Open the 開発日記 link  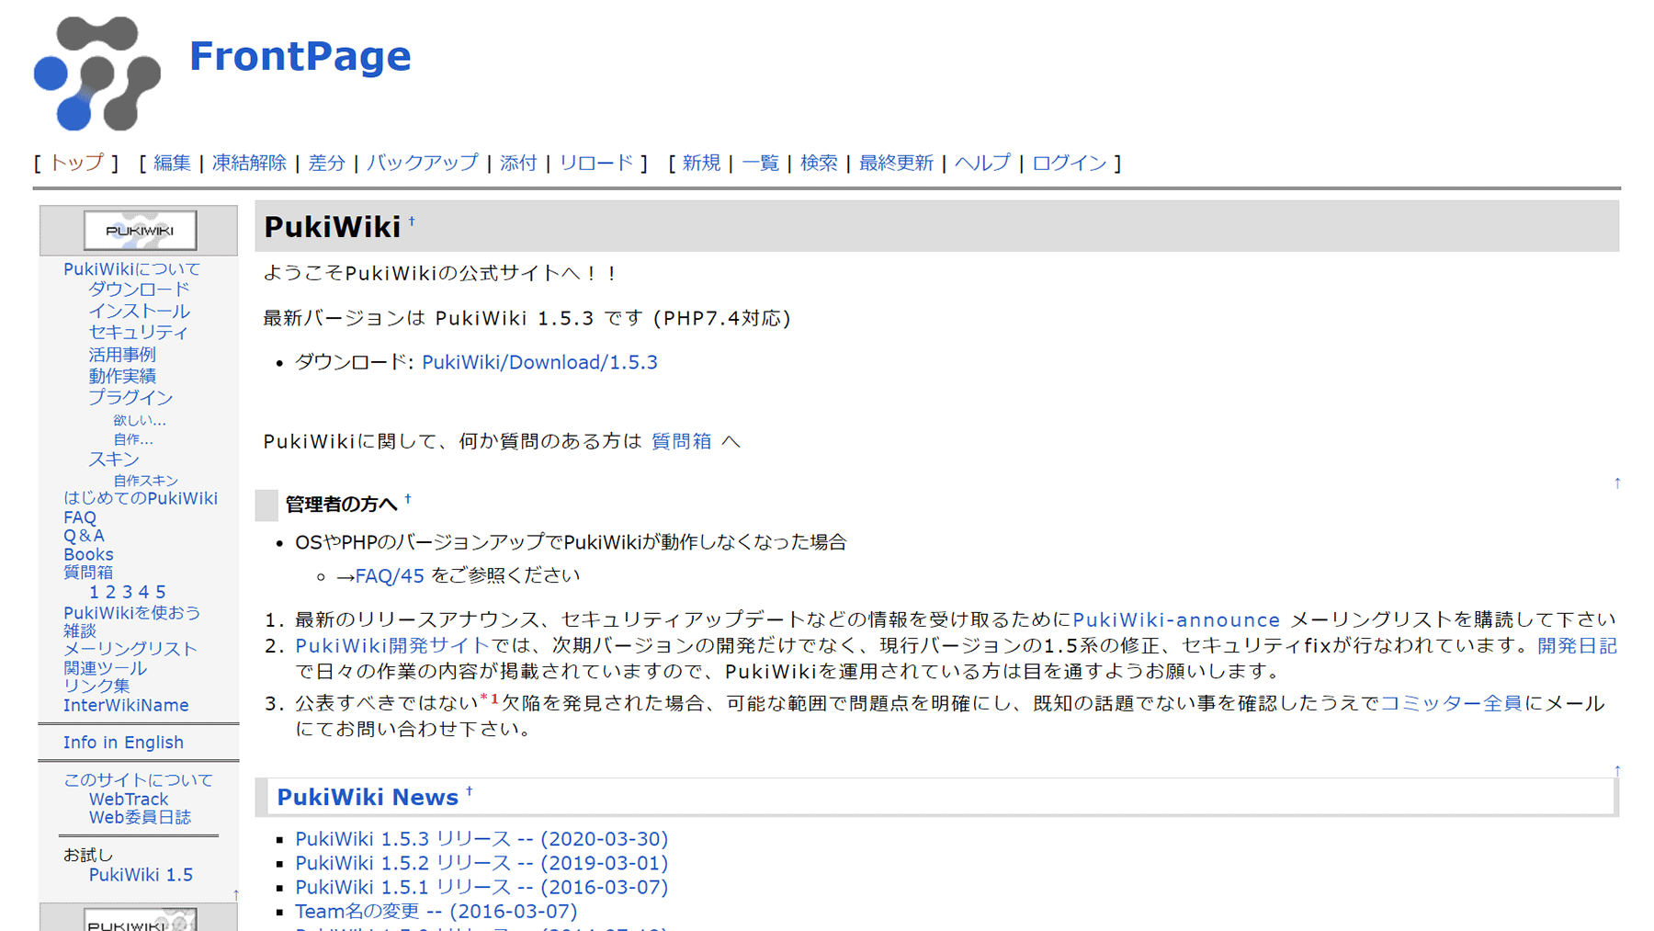(x=1577, y=646)
